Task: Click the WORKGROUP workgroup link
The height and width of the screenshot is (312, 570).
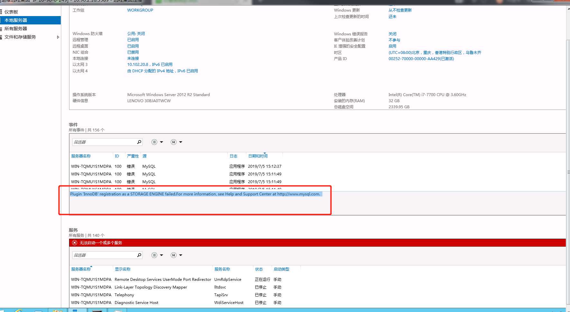Action: (x=140, y=10)
